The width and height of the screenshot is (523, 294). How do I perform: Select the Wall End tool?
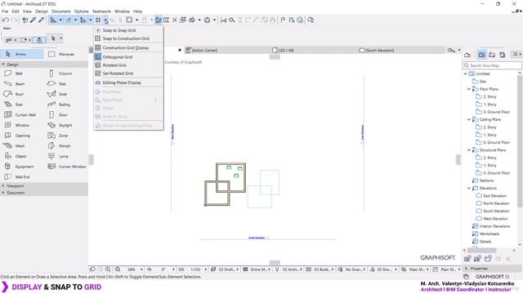click(22, 176)
